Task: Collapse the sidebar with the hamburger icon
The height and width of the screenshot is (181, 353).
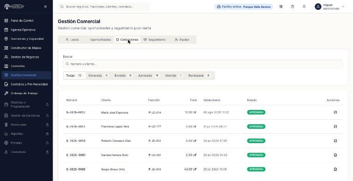Action: (x=46, y=7)
